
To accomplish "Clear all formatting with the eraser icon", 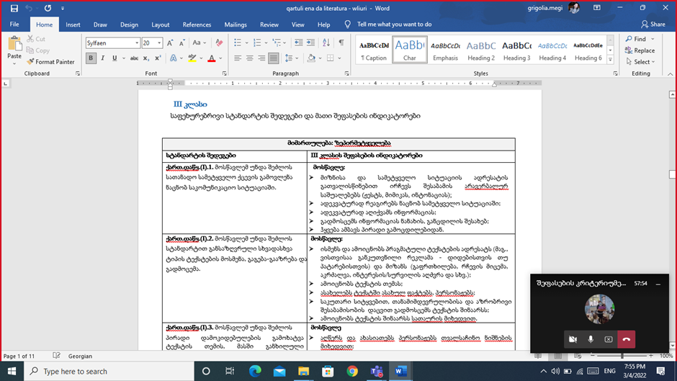I will [219, 42].
